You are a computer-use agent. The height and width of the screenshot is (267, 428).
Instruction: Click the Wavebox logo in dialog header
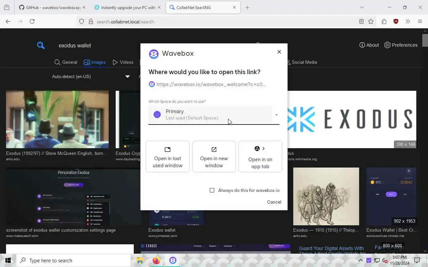pyautogui.click(x=153, y=54)
